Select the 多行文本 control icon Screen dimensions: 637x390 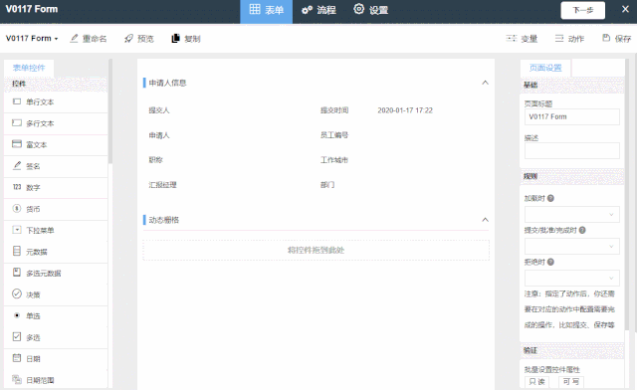click(x=17, y=122)
